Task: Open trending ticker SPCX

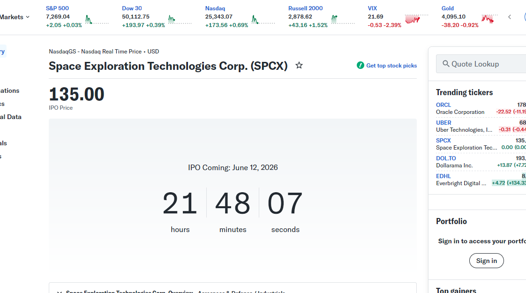Action: [443, 140]
